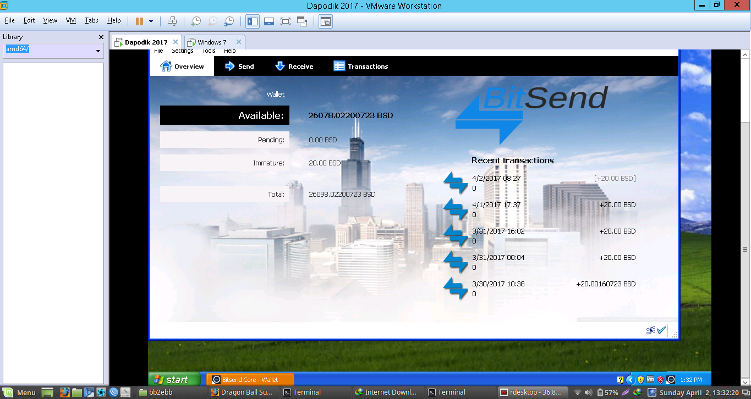Image resolution: width=751 pixels, height=399 pixels.
Task: Click the red security alert shield tray icon
Action: pyautogui.click(x=661, y=379)
